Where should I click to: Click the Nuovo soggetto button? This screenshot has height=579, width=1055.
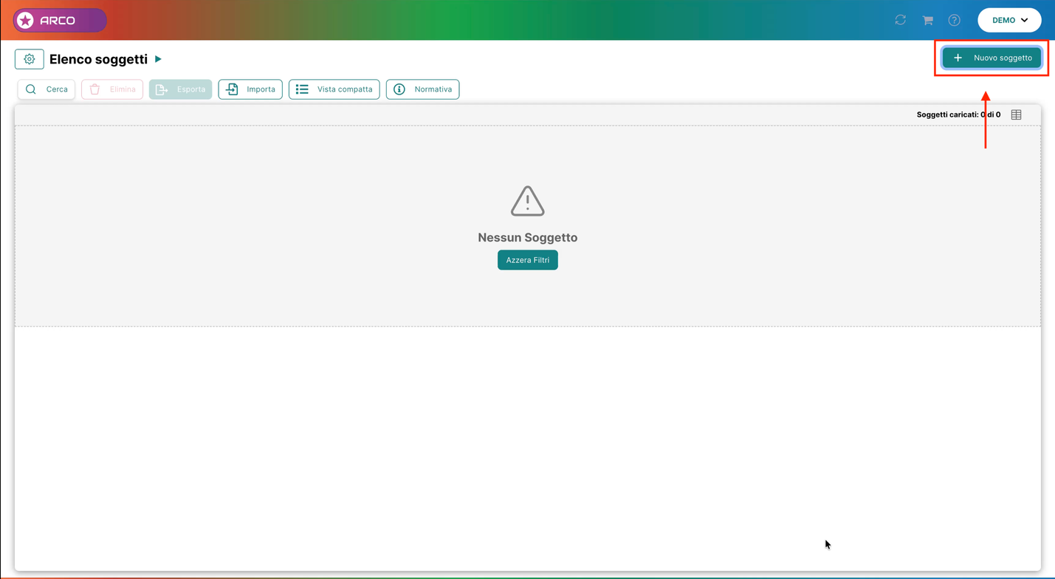click(992, 58)
